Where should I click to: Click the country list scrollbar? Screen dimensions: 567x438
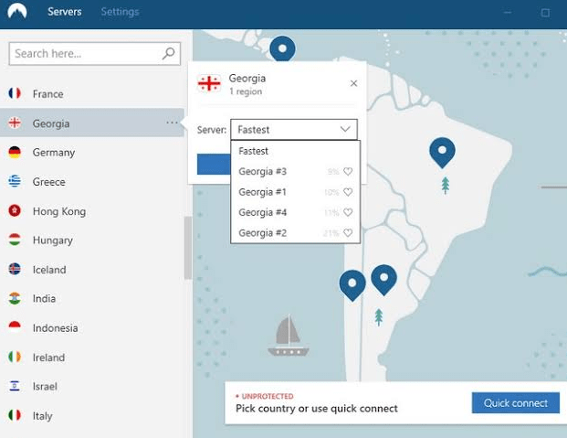(x=188, y=247)
